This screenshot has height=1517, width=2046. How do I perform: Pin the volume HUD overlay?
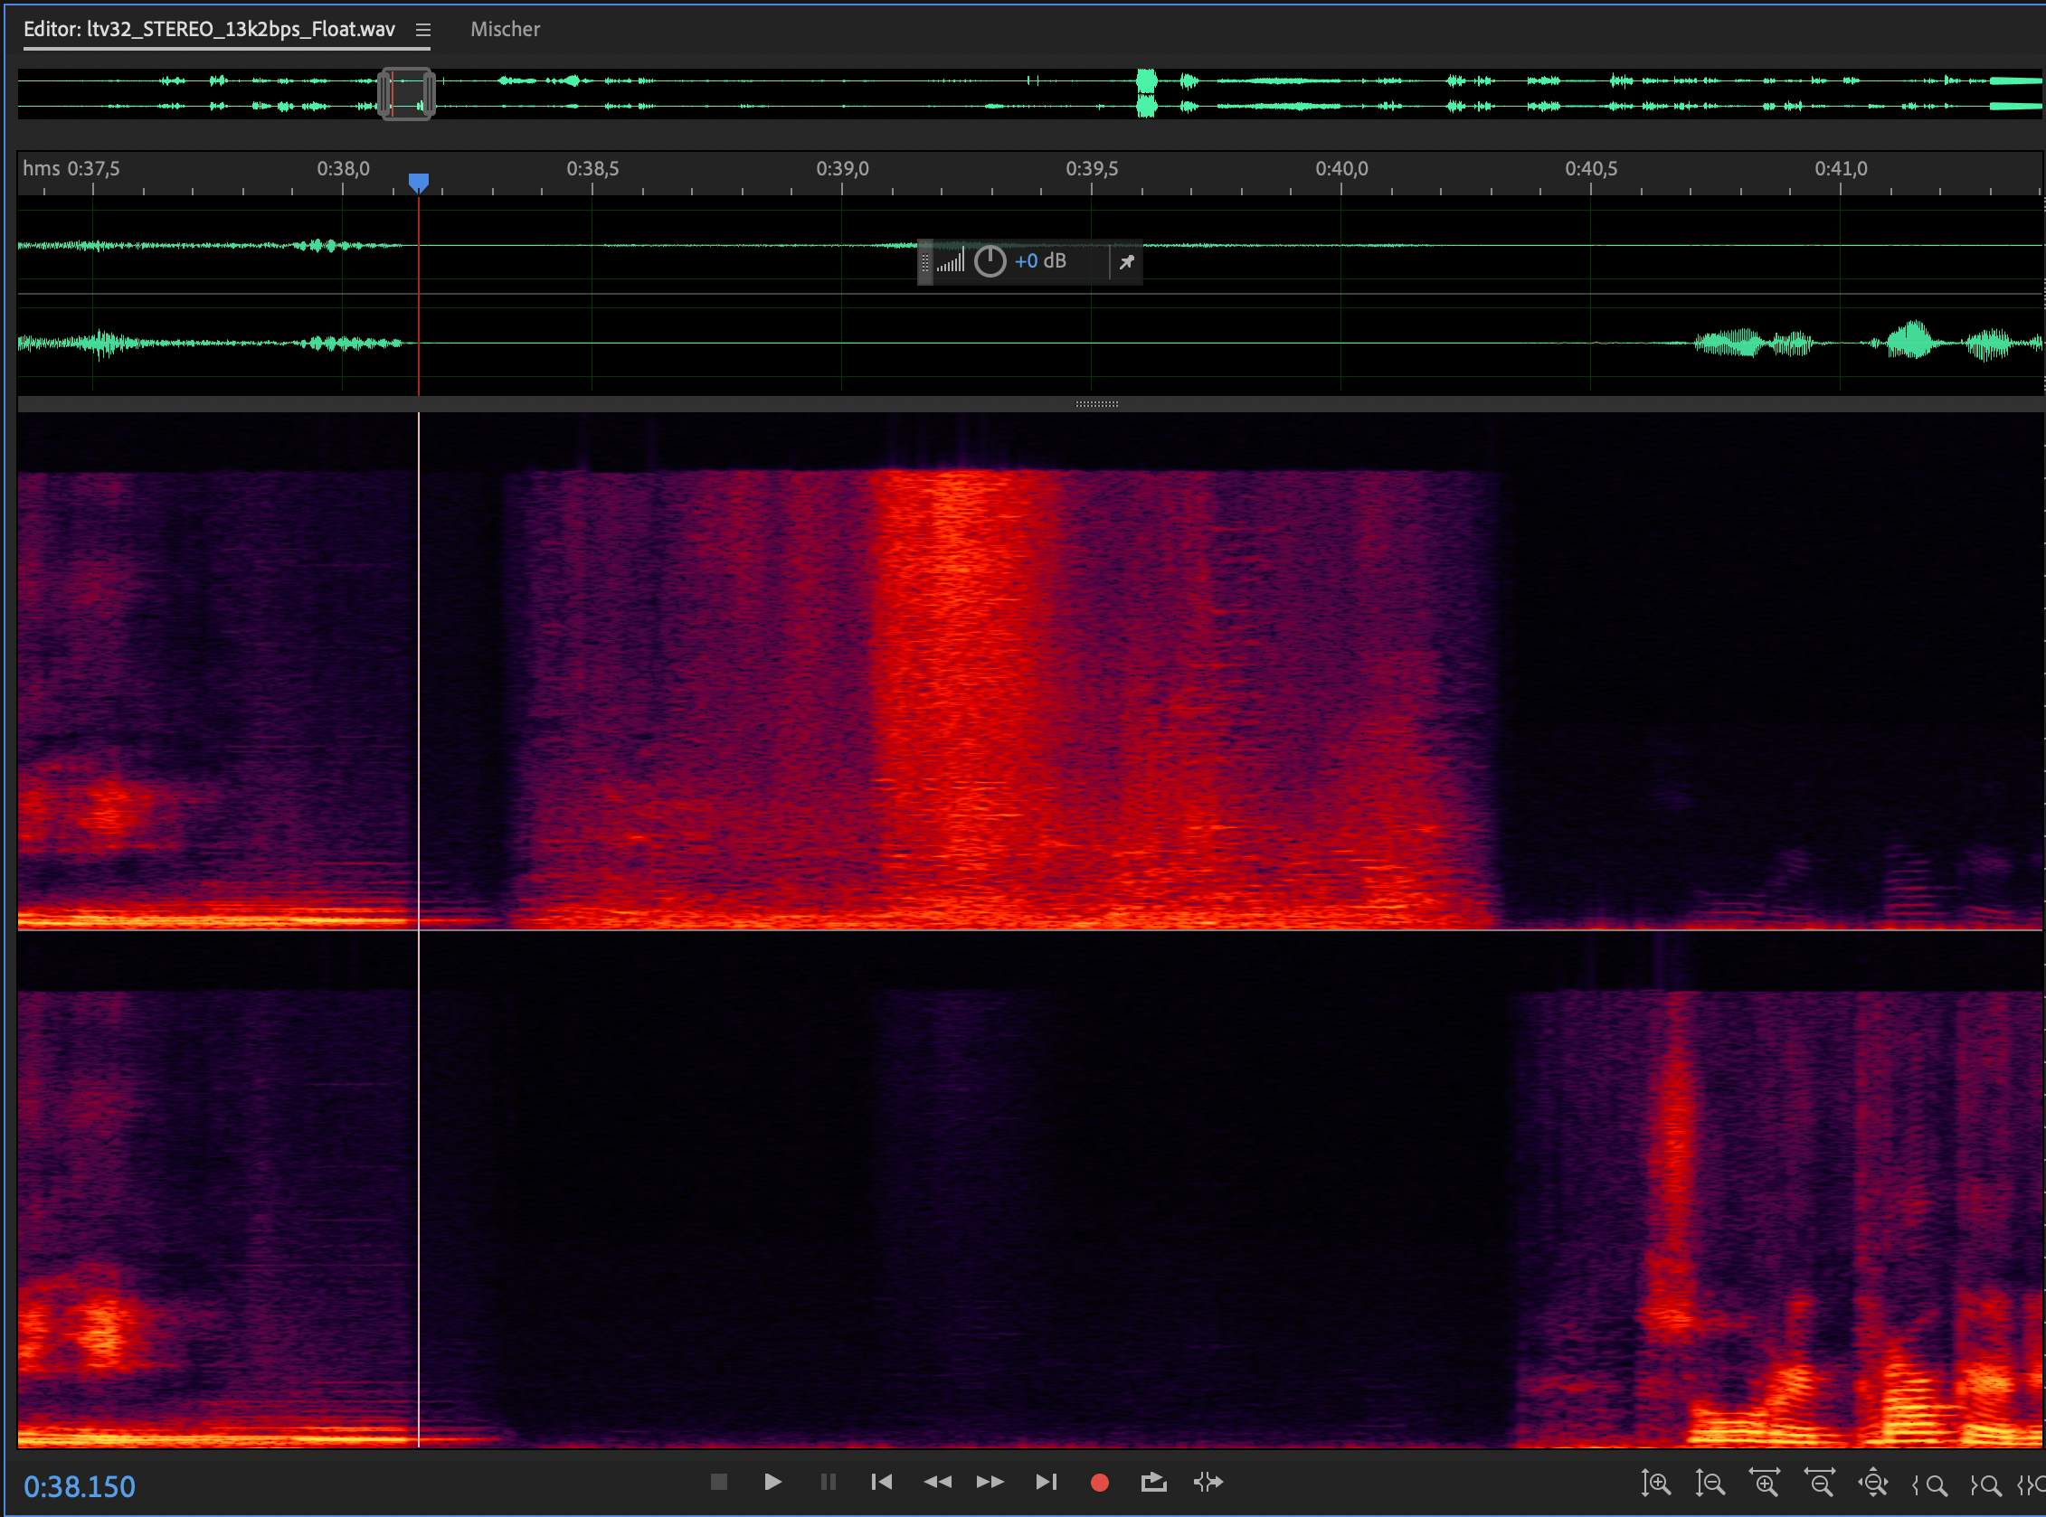click(1126, 261)
